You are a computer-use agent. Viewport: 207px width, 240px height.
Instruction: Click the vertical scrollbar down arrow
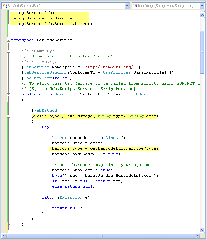point(202,230)
